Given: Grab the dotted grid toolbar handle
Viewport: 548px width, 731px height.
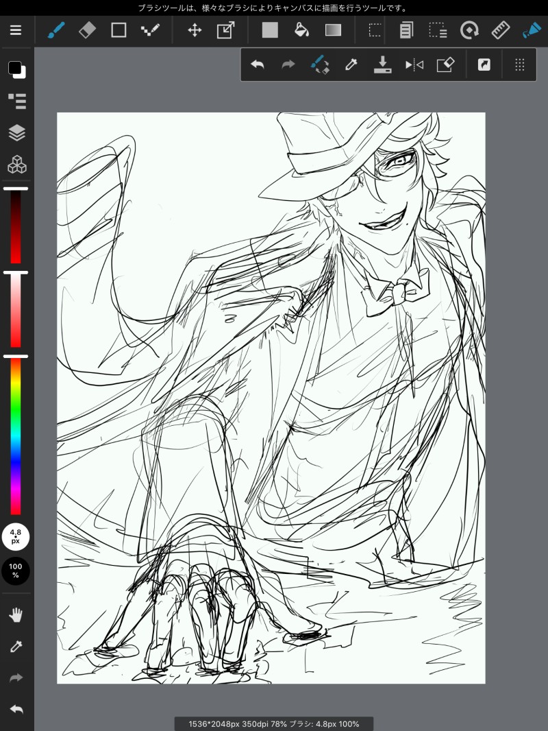Looking at the screenshot, I should pos(520,64).
